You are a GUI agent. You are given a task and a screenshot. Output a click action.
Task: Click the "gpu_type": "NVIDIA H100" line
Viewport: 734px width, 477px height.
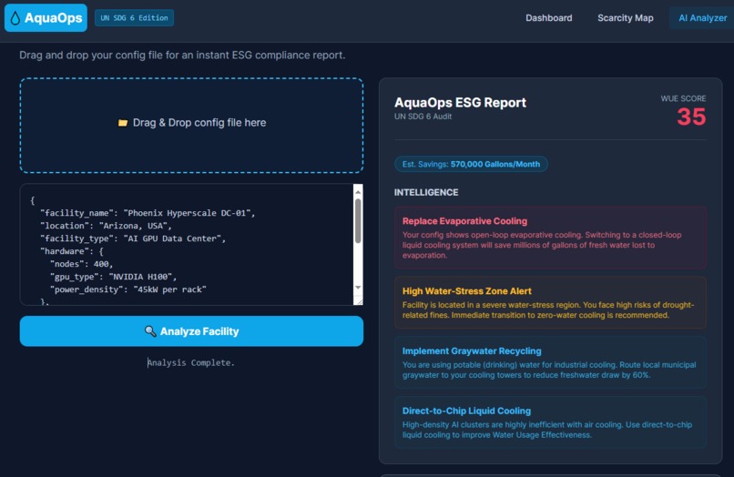click(x=113, y=277)
